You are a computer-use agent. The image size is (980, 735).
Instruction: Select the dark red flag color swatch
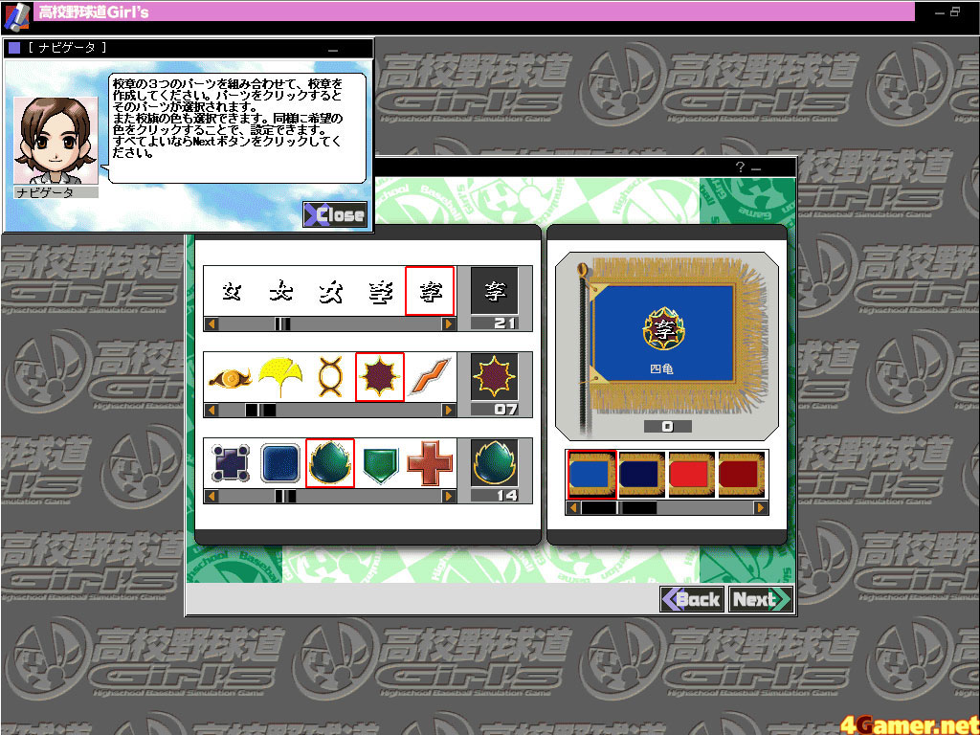pos(742,475)
